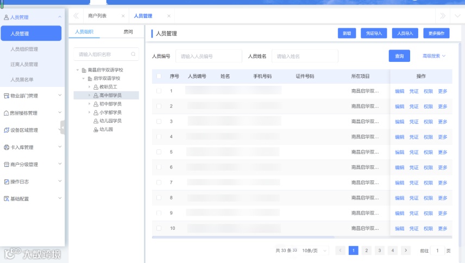Open 更多操作 button
The image size is (465, 263).
click(436, 33)
